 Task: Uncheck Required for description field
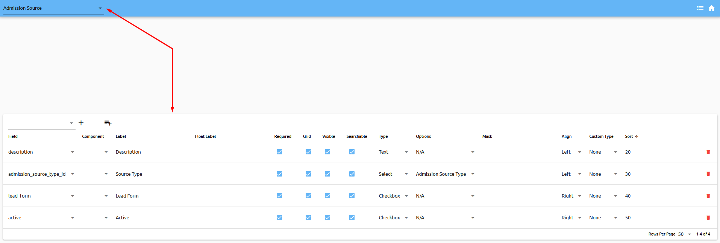pos(279,152)
